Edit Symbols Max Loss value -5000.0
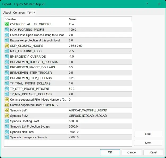 point(100,132)
